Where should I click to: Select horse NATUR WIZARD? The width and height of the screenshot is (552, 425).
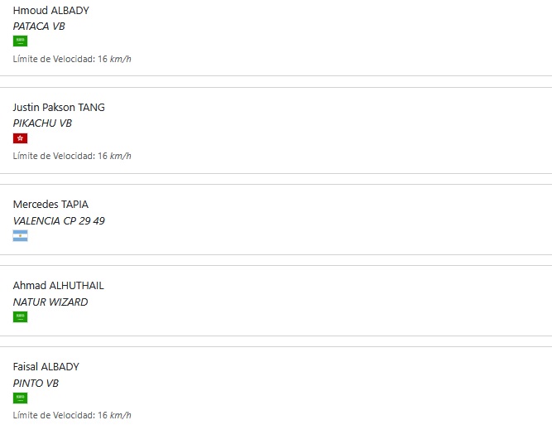click(x=50, y=302)
